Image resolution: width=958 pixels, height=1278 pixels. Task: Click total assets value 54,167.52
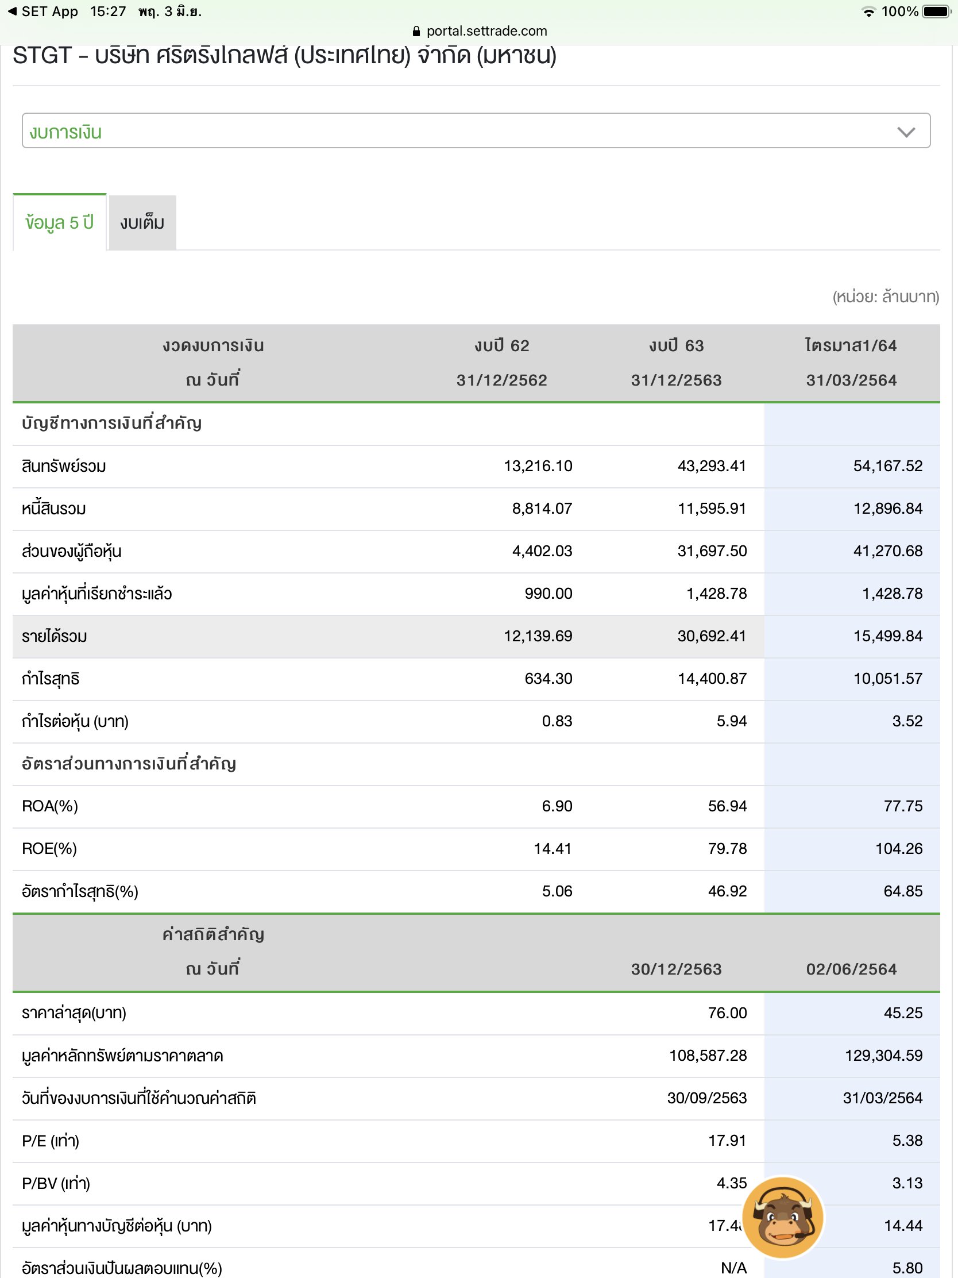(x=888, y=466)
